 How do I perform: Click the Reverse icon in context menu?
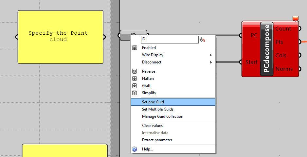click(x=135, y=71)
